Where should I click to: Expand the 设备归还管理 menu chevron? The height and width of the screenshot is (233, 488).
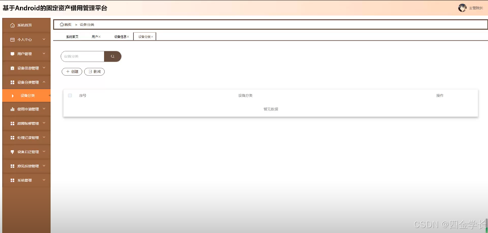click(x=44, y=152)
